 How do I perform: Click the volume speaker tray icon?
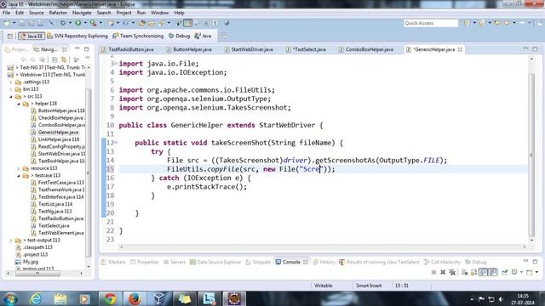[501, 298]
